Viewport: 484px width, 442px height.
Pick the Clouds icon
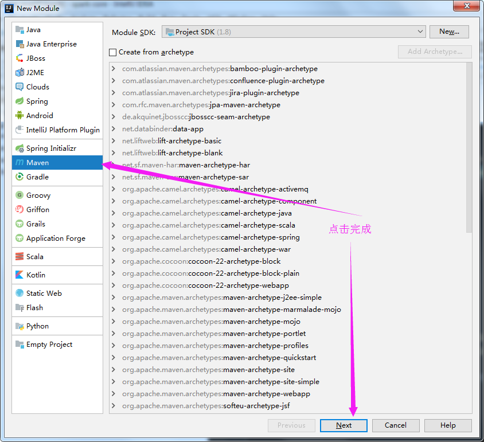pos(19,87)
